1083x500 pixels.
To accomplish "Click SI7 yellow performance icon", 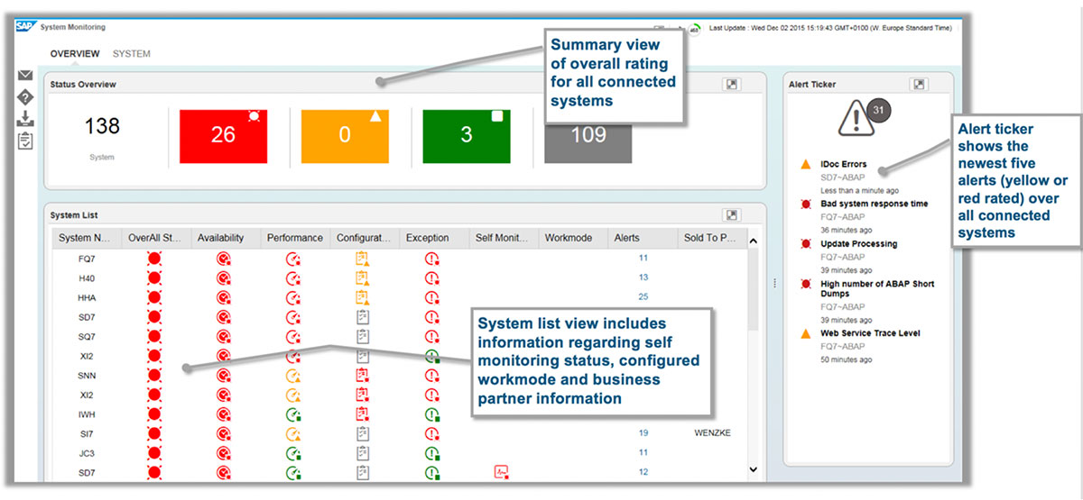I will pyautogui.click(x=293, y=433).
